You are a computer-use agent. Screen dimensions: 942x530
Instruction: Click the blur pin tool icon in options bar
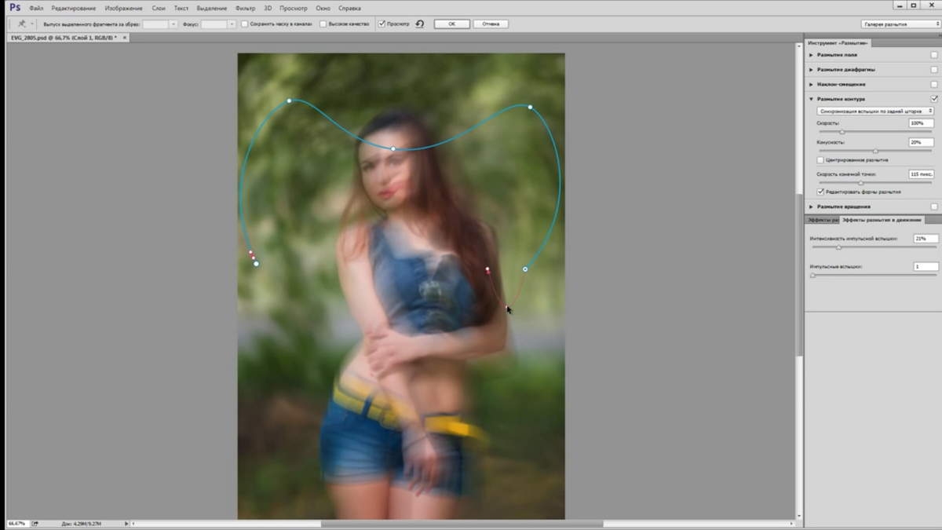pos(21,24)
